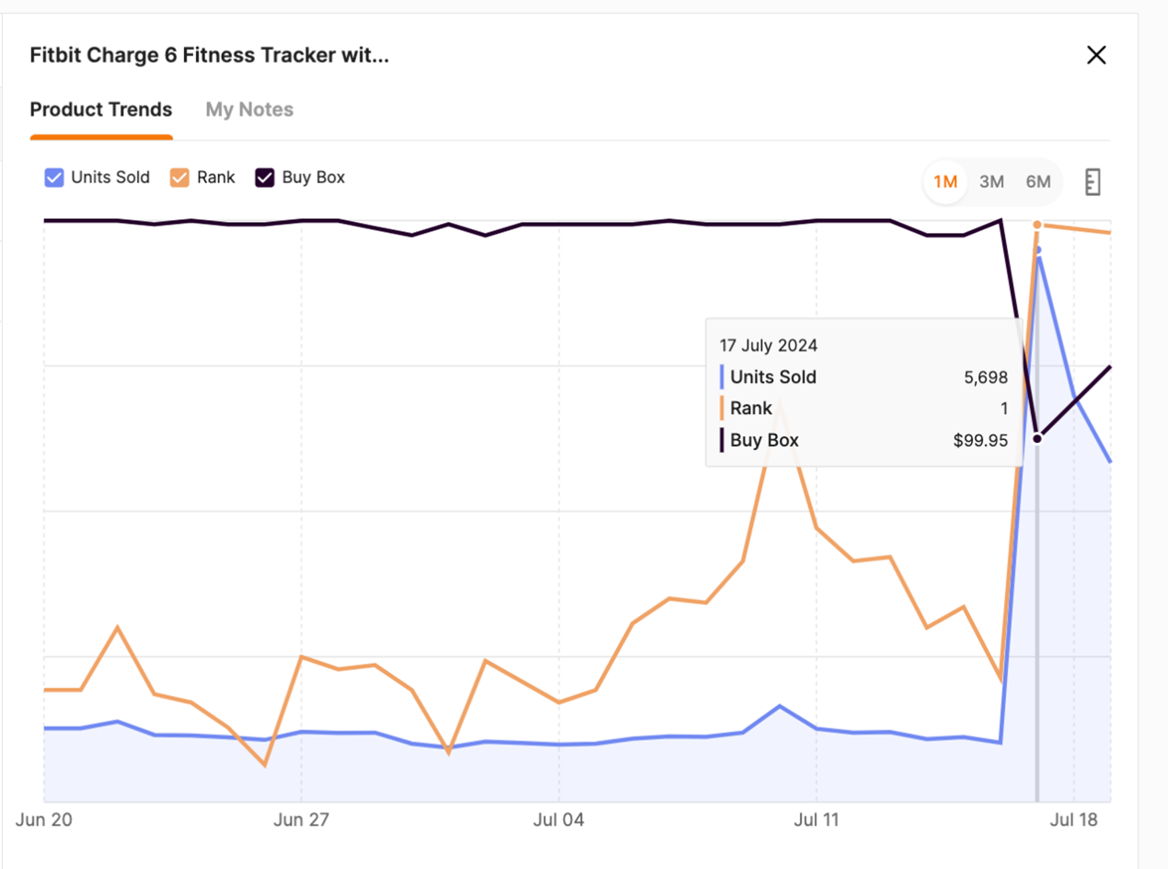Click the Jul 04 axis label
1168x869 pixels.
point(558,819)
